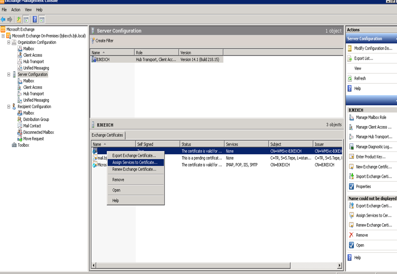The width and height of the screenshot is (397, 274).
Task: Click the left arrow of the horizontal scrollbar
Action: 94,265
